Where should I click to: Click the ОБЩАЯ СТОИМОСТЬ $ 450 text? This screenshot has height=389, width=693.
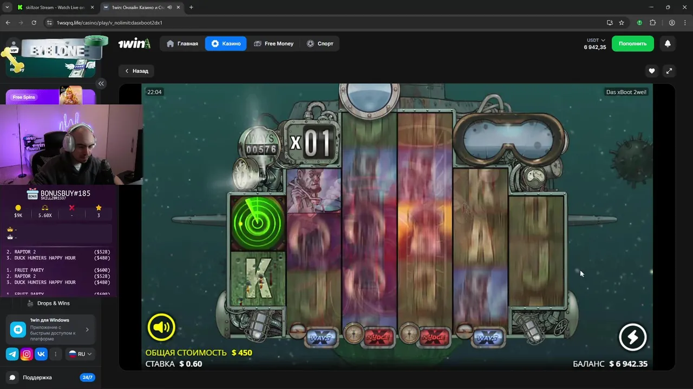[199, 353]
